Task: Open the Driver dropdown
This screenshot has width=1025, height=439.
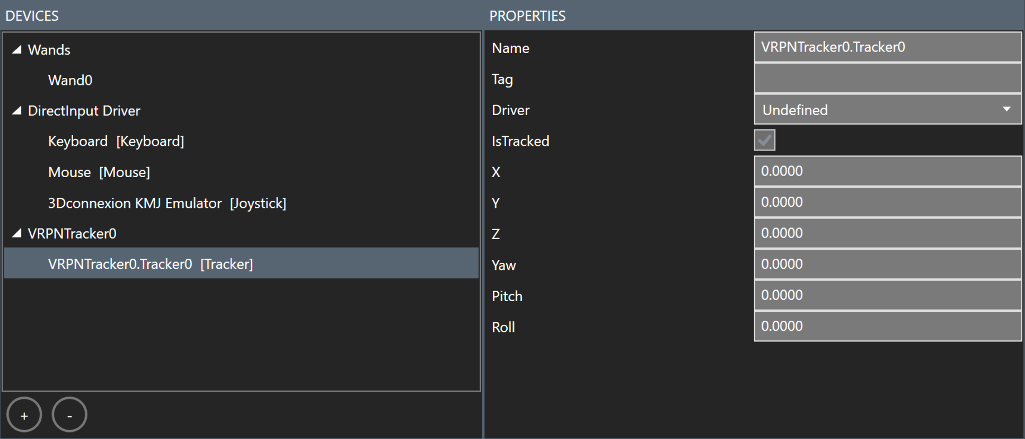Action: point(888,110)
